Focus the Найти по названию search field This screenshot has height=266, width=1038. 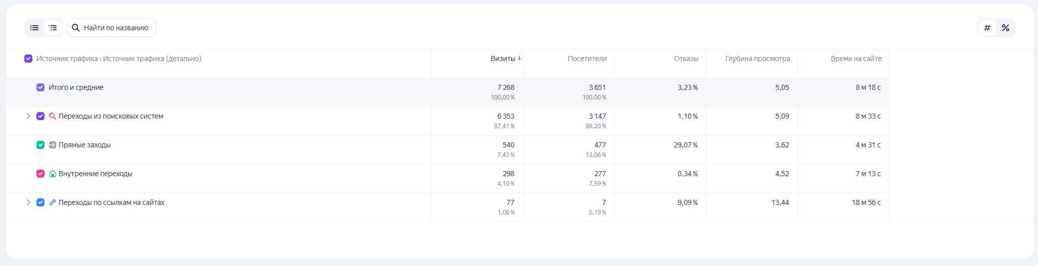click(x=116, y=28)
